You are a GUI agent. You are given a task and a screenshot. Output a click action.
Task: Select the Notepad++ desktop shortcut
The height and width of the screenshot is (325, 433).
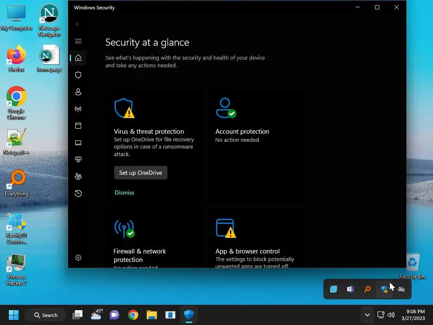(x=16, y=141)
